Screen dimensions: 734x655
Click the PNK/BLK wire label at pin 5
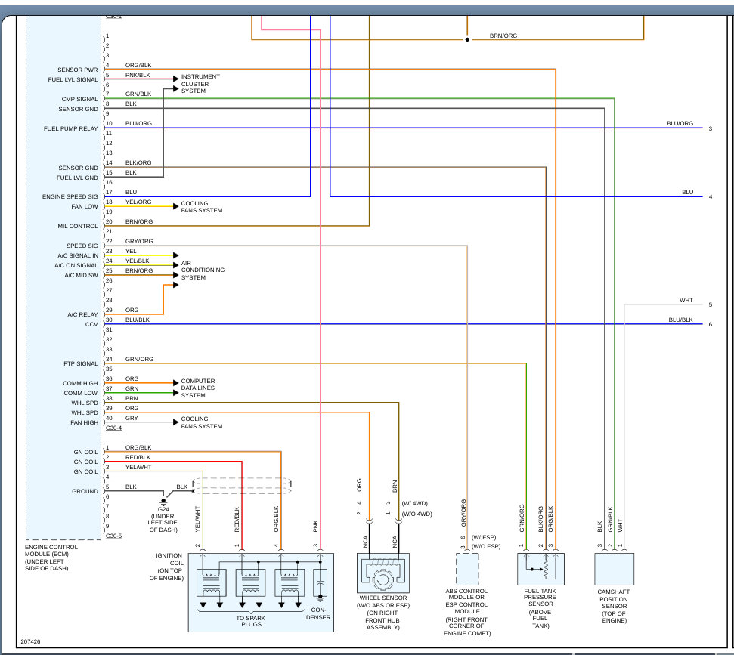point(138,75)
